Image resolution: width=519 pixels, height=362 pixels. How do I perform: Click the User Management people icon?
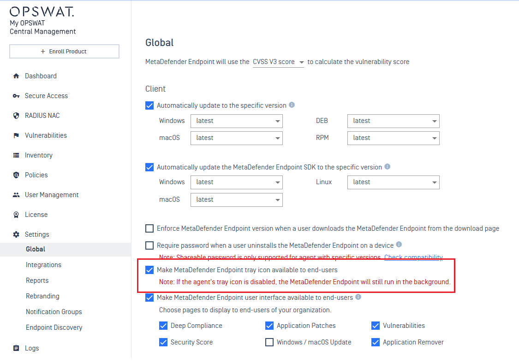pyautogui.click(x=16, y=195)
